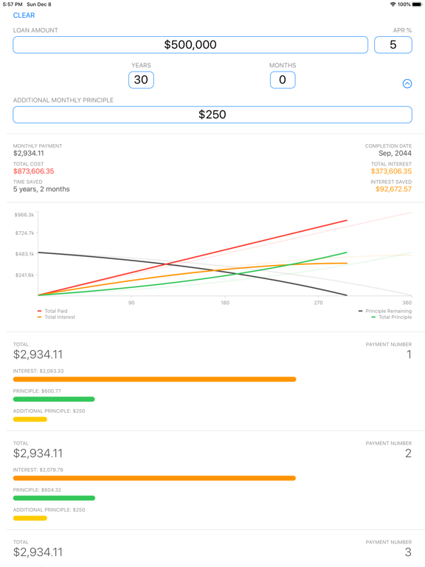The width and height of the screenshot is (425, 567).
Task: Tap the x-axis label 180
Action: [x=225, y=303]
